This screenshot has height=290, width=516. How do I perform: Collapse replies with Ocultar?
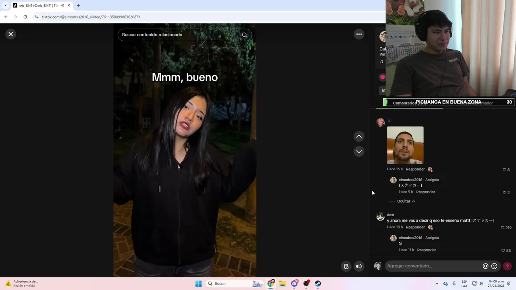pos(406,201)
